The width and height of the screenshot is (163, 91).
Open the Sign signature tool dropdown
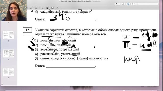pos(32,8)
